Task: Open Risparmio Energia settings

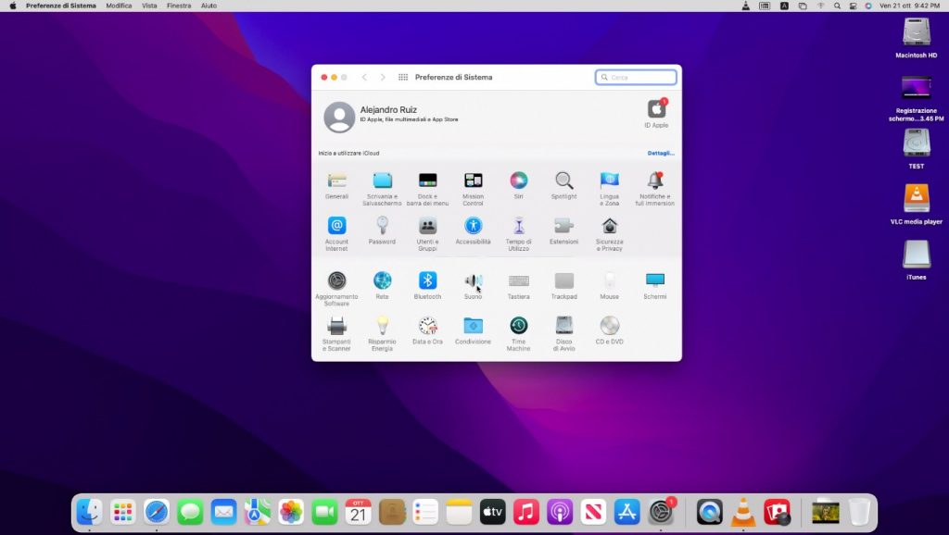Action: [x=382, y=327]
